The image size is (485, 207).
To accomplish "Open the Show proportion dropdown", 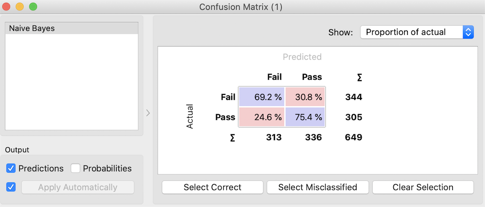I will 411,32.
